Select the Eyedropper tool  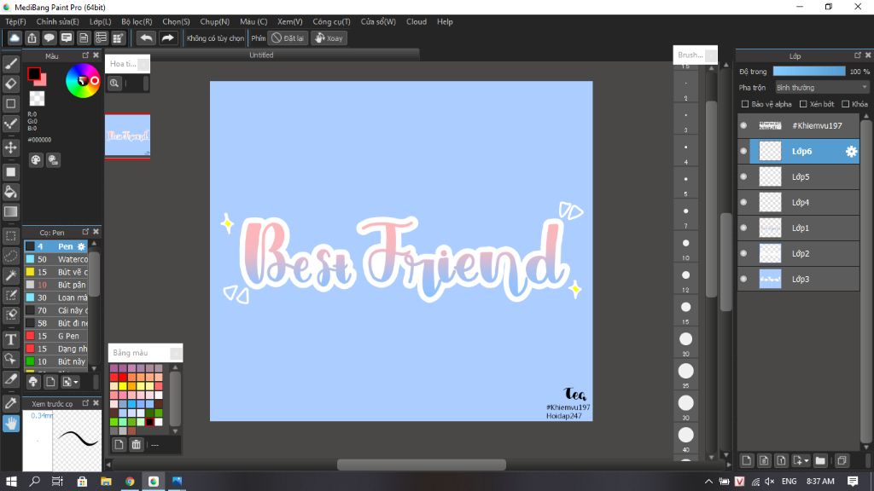(x=10, y=403)
